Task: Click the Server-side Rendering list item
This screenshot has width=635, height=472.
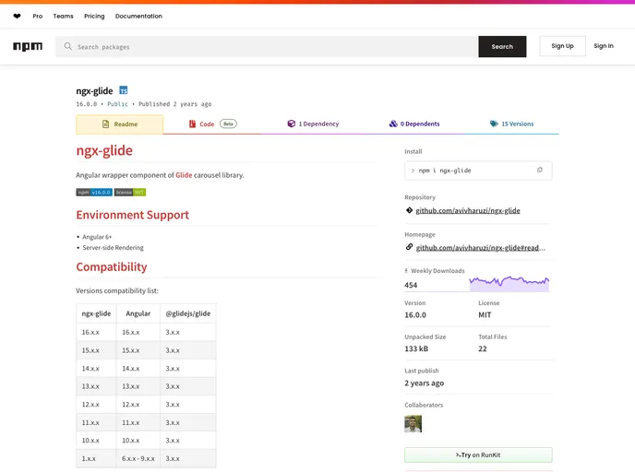Action: pyautogui.click(x=113, y=248)
